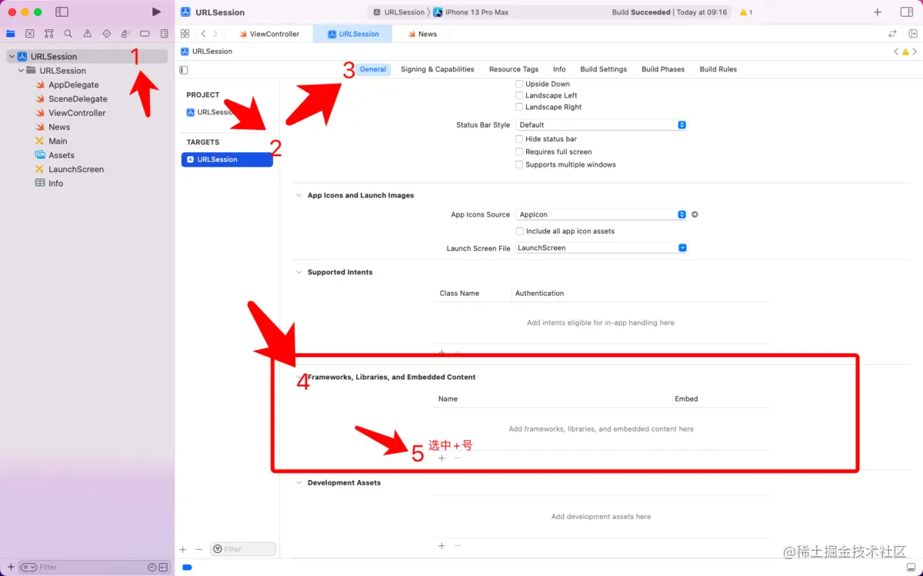The image size is (923, 576).
Task: Open Status Bar Style dropdown
Action: pyautogui.click(x=601, y=124)
